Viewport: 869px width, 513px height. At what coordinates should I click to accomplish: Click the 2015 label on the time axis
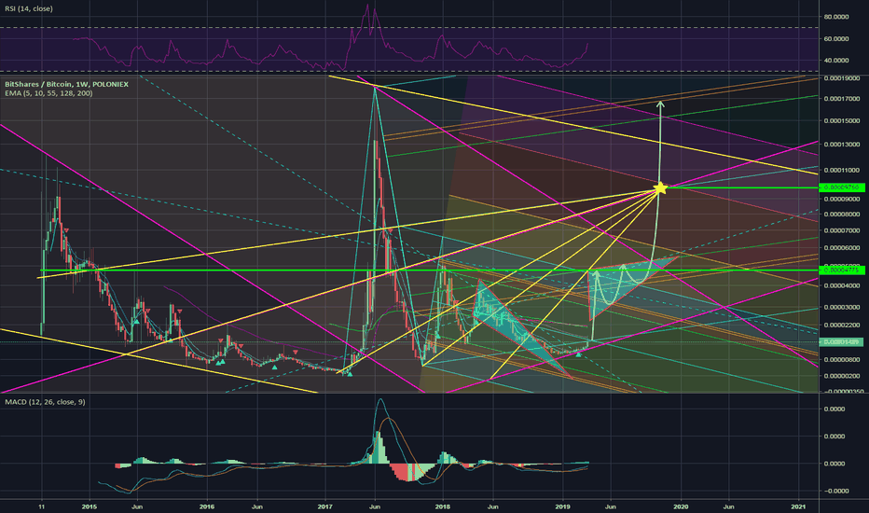(89, 506)
